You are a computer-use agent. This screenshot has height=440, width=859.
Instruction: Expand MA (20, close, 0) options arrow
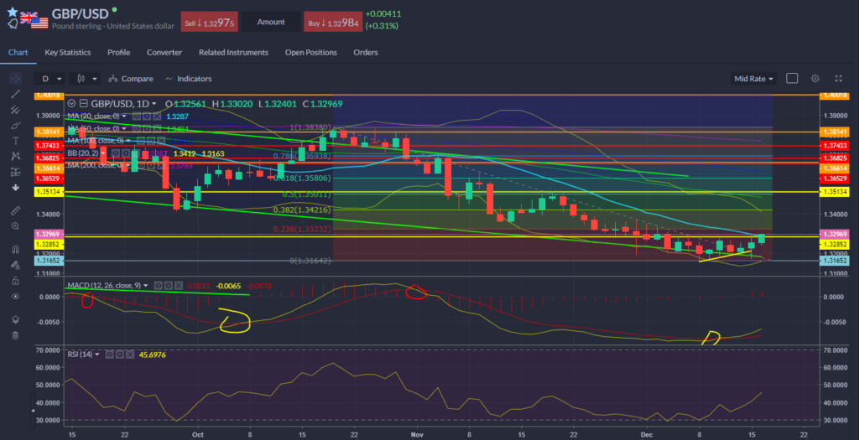pos(124,116)
